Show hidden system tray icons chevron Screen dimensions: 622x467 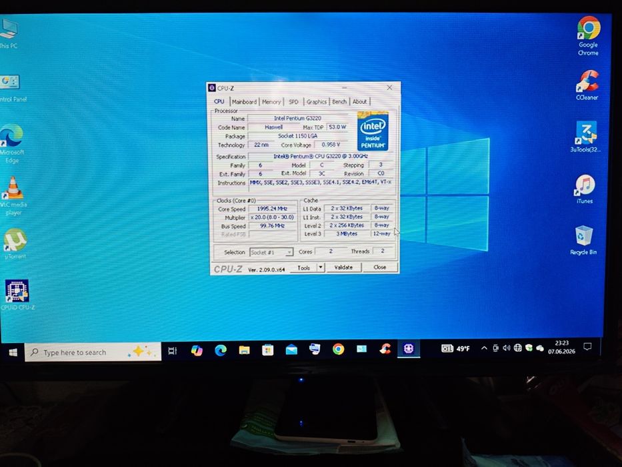point(484,348)
